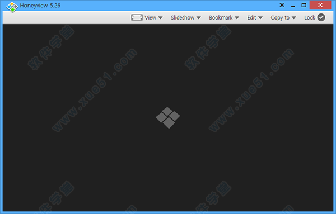Click the Honeyview logo in title bar
This screenshot has width=336, height=214.
point(12,7)
